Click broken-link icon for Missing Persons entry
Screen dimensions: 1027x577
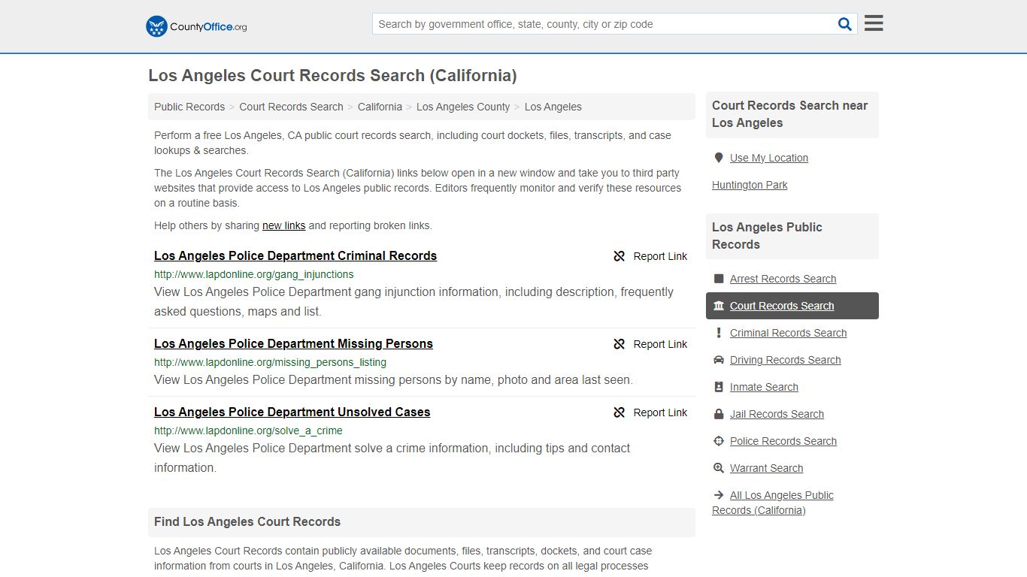tap(620, 344)
